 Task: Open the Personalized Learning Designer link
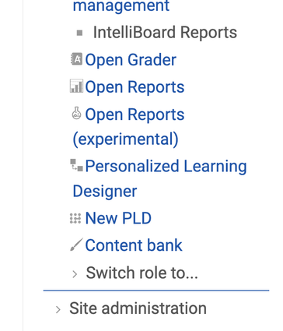tap(159, 178)
